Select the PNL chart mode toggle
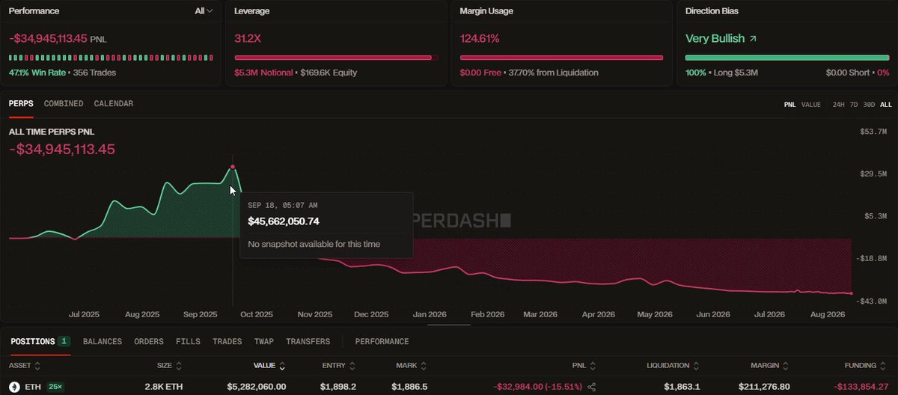Image resolution: width=898 pixels, height=395 pixels. click(789, 105)
